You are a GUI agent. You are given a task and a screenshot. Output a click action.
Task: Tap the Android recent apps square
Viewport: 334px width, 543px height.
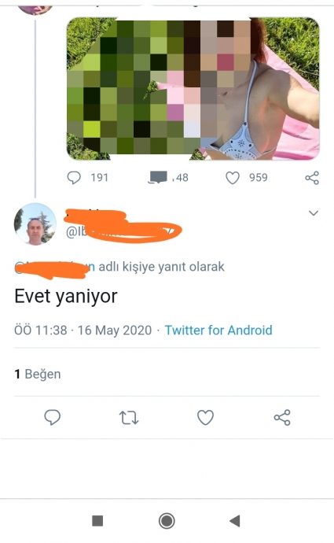tap(97, 520)
